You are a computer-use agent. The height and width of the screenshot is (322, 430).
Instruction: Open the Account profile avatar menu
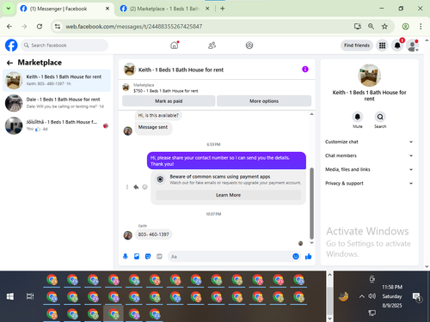[413, 46]
